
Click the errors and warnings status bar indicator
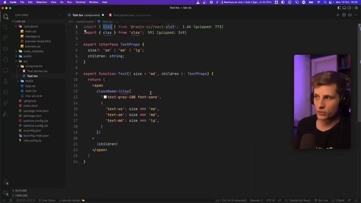click(x=25, y=201)
